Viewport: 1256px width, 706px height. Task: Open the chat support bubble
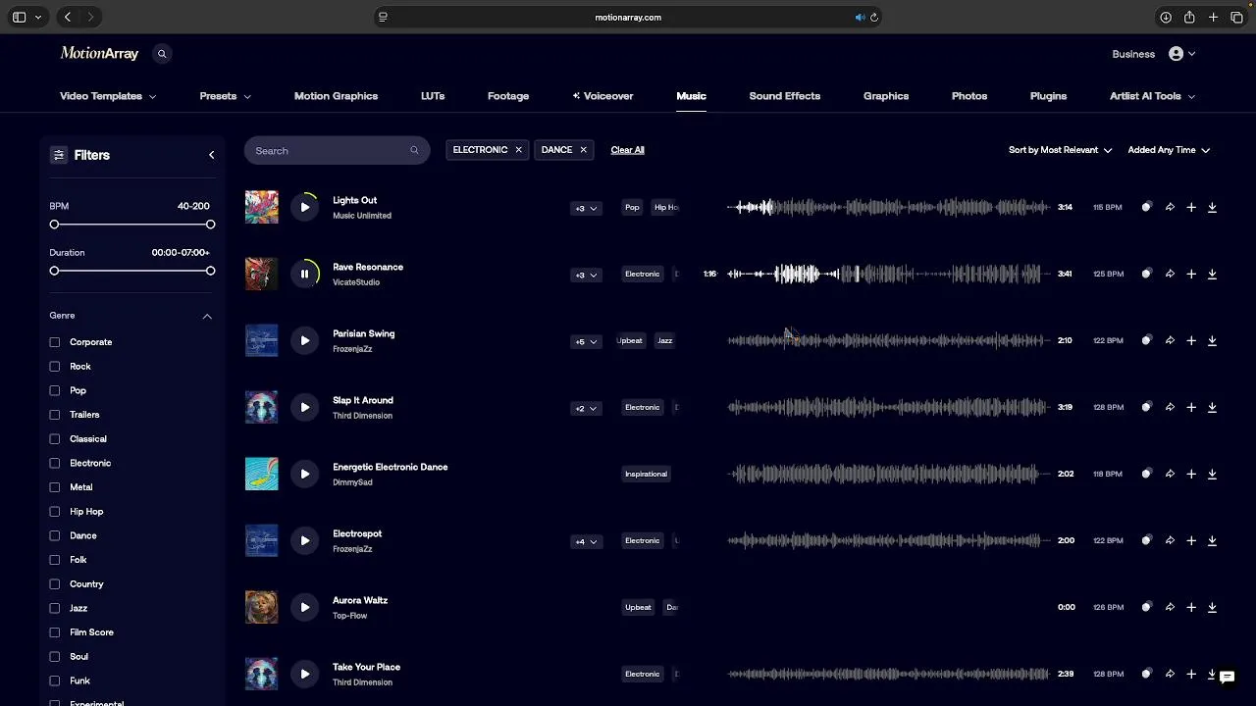tap(1227, 677)
